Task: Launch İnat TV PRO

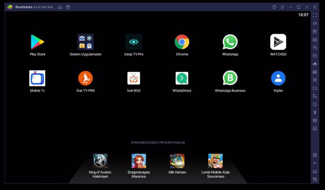Action: 85,78
